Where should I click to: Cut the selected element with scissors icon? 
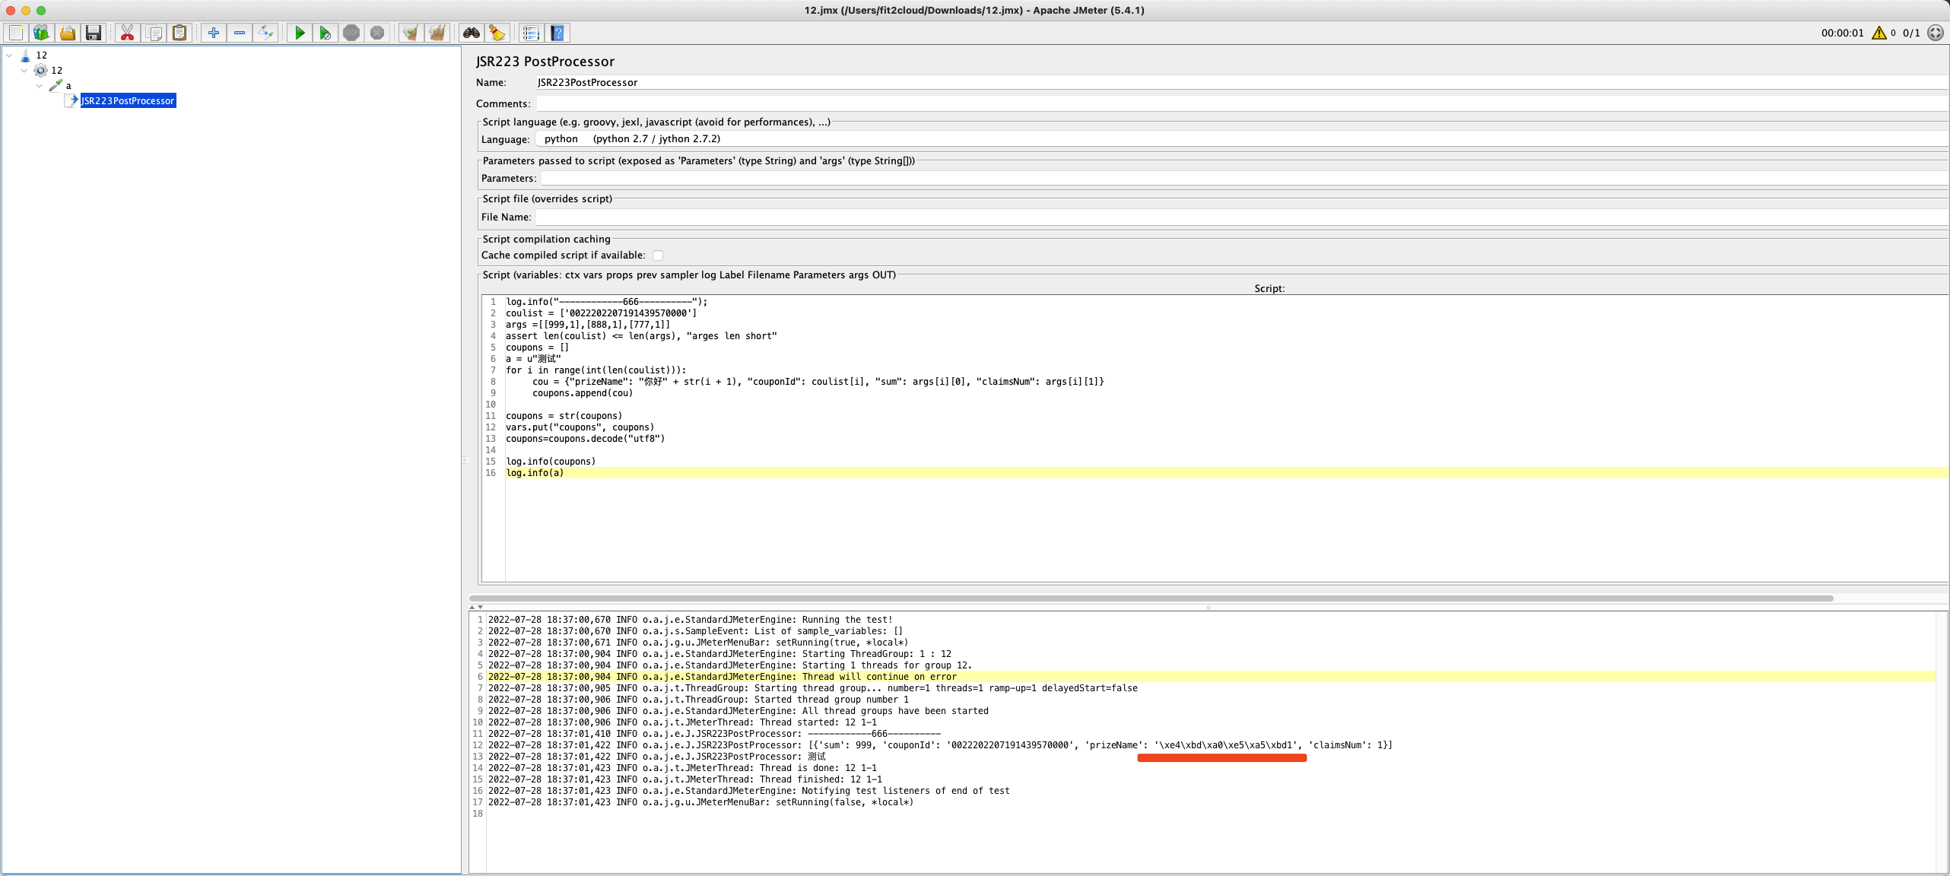tap(127, 33)
